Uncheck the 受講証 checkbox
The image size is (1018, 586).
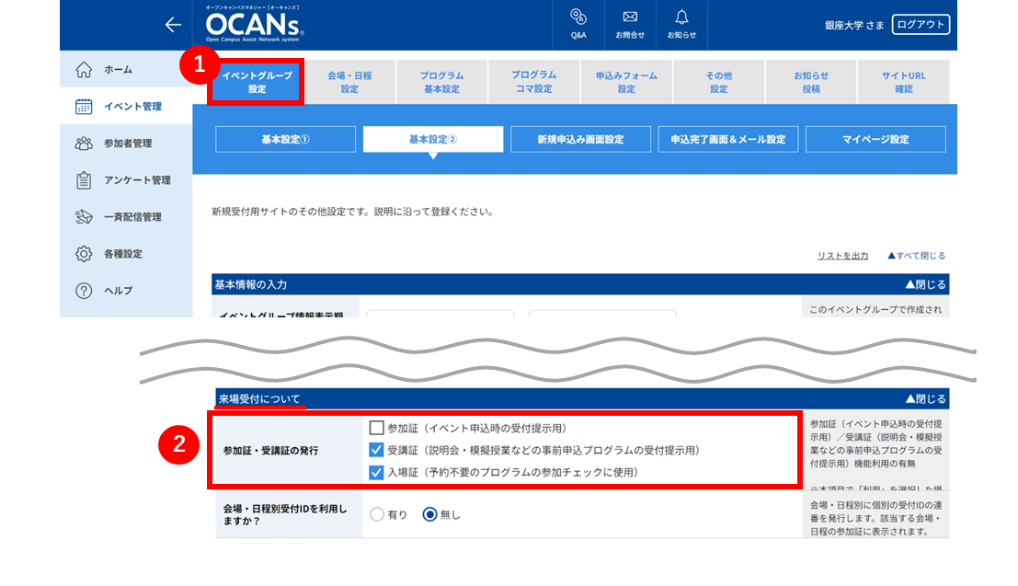[376, 450]
